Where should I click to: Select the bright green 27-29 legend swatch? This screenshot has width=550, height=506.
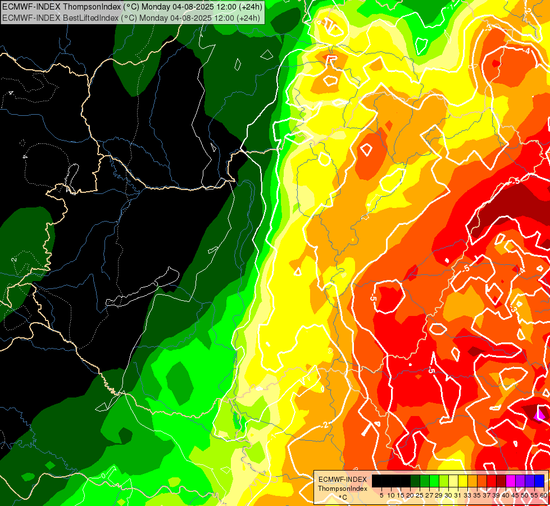tap(434, 481)
